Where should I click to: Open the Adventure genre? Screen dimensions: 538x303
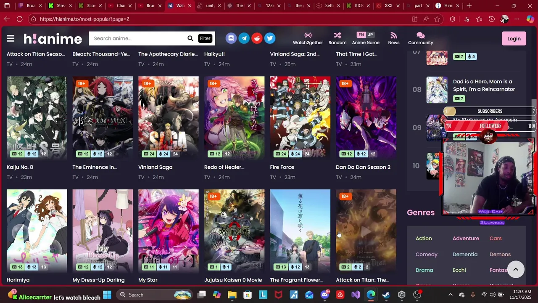tap(466, 238)
